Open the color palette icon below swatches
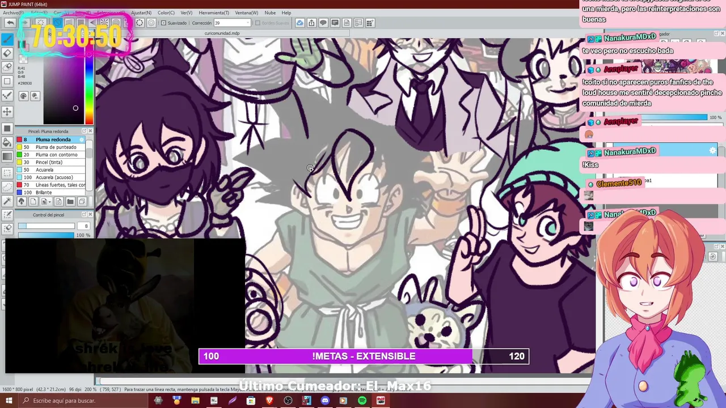726x408 pixels. (x=23, y=96)
